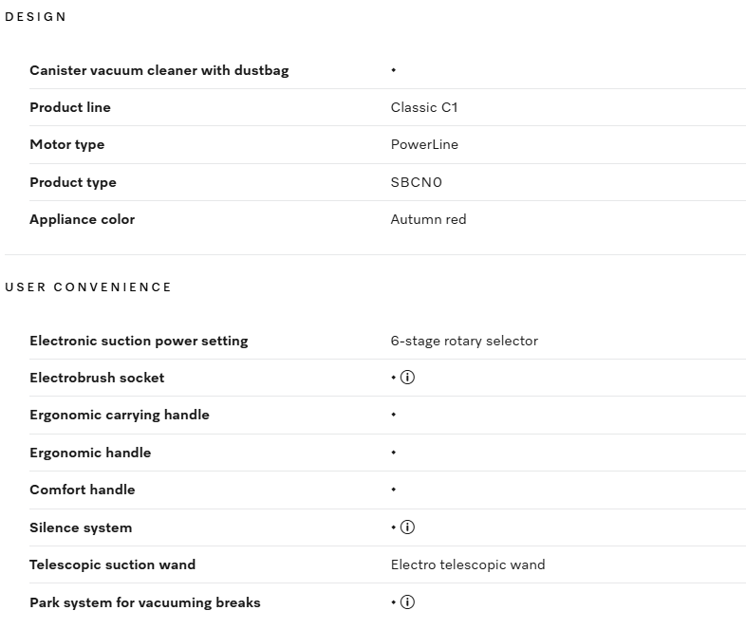Collapse the Design section heading
Viewport: 746px width, 629px height.
click(x=36, y=17)
